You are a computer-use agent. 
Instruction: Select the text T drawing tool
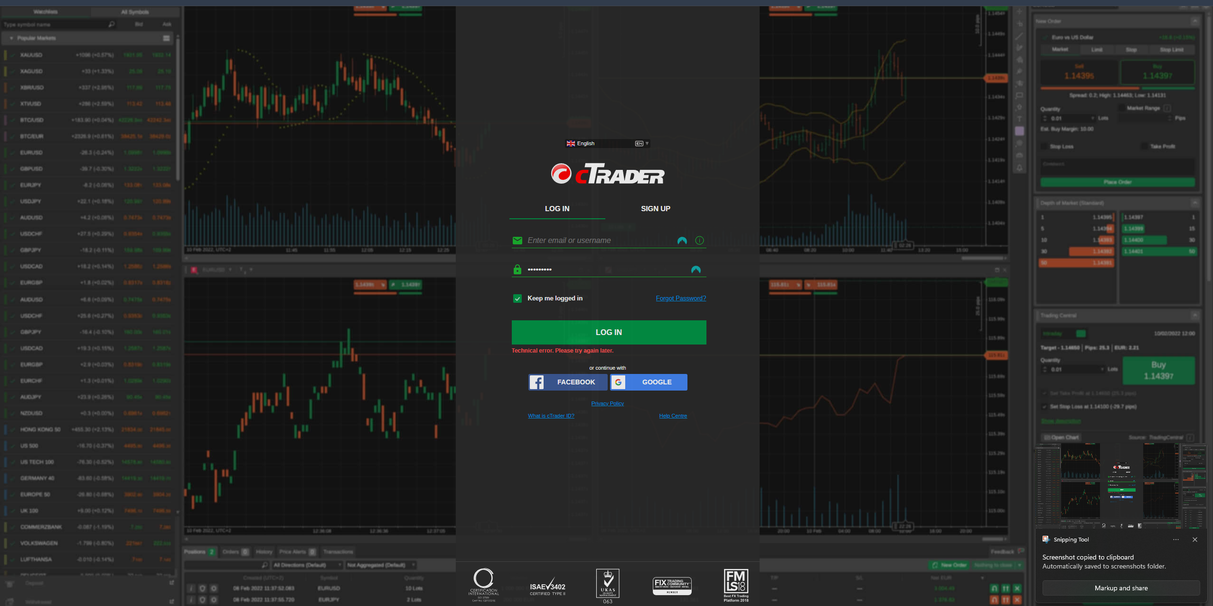click(1019, 119)
